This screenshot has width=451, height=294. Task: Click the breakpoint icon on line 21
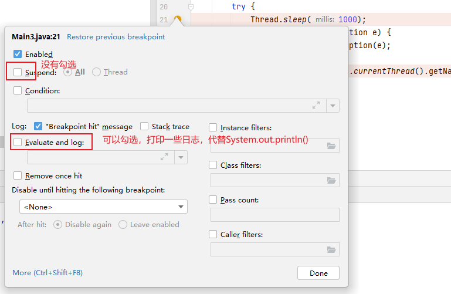click(178, 20)
